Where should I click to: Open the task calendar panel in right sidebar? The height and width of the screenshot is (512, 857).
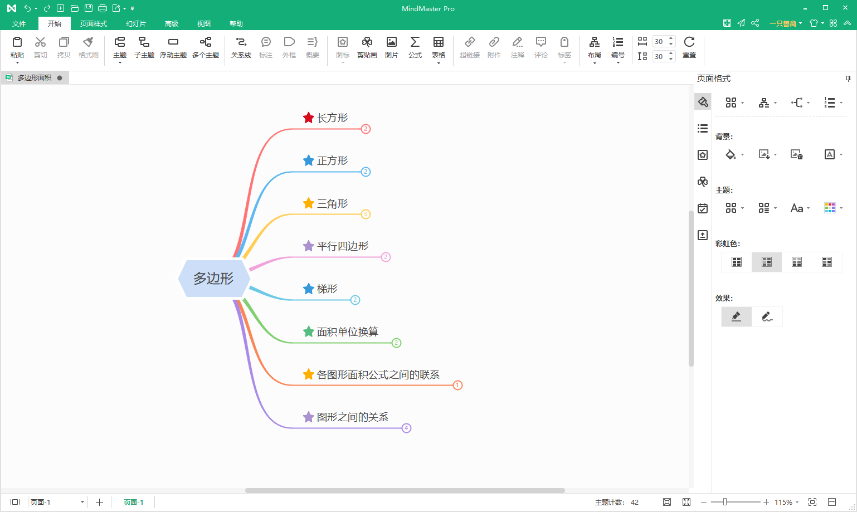[x=703, y=208]
